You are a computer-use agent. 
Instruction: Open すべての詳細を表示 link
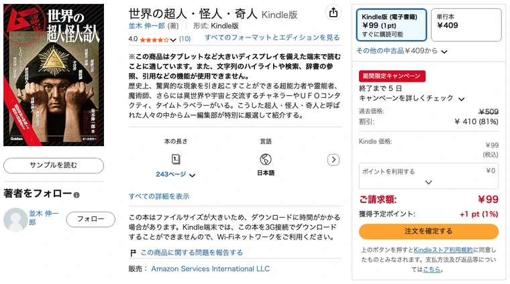pyautogui.click(x=159, y=196)
